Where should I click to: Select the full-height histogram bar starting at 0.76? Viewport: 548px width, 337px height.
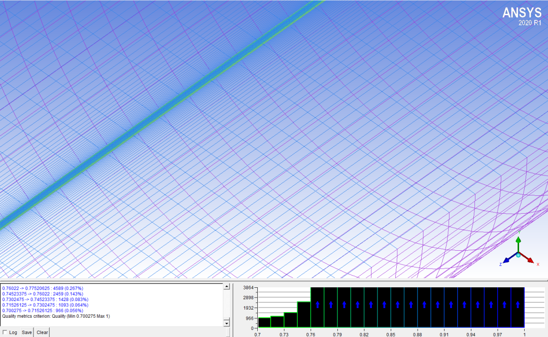pyautogui.click(x=317, y=307)
